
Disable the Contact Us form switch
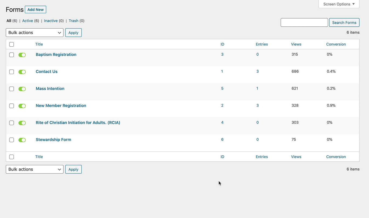coord(22,72)
